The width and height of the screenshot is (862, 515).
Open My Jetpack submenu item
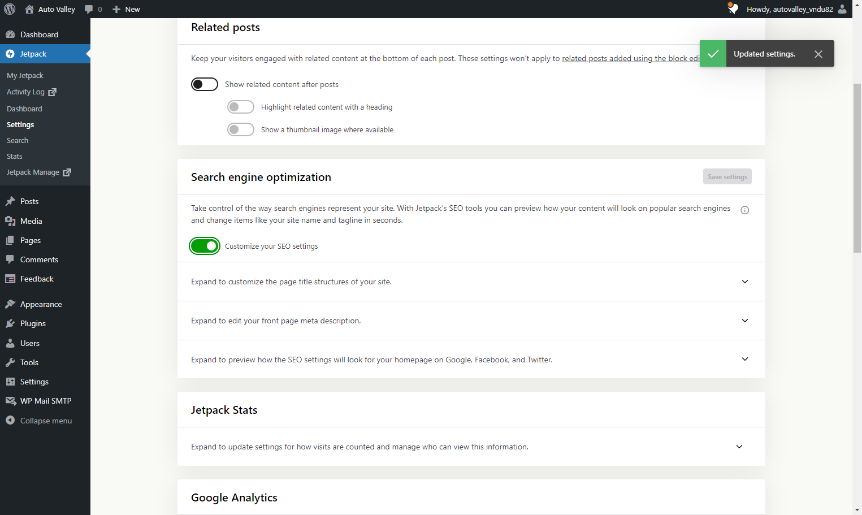tap(25, 75)
